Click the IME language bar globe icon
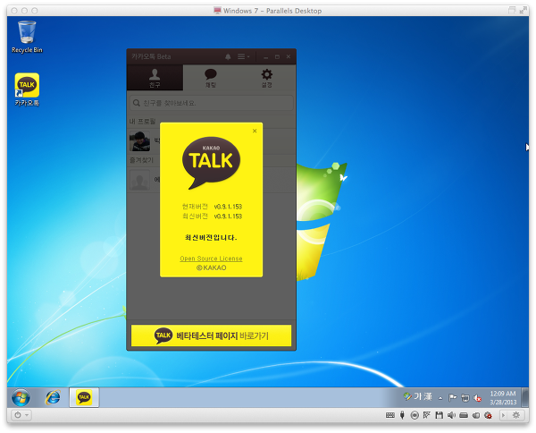This screenshot has height=433, width=536. coord(407,396)
